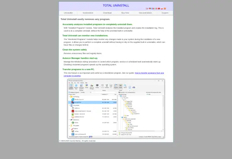Click 'Accurately analyzes installed programs' heading
The width and height of the screenshot is (232, 159).
(x=97, y=24)
